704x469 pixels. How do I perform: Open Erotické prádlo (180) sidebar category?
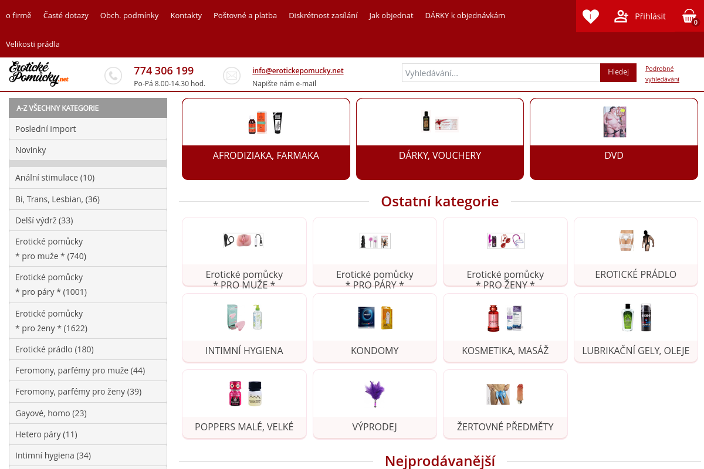88,349
